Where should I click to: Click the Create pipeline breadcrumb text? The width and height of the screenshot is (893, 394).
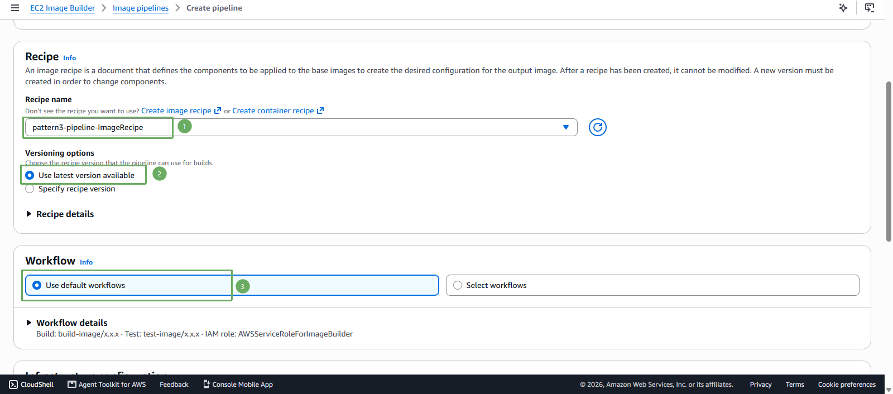pyautogui.click(x=214, y=8)
